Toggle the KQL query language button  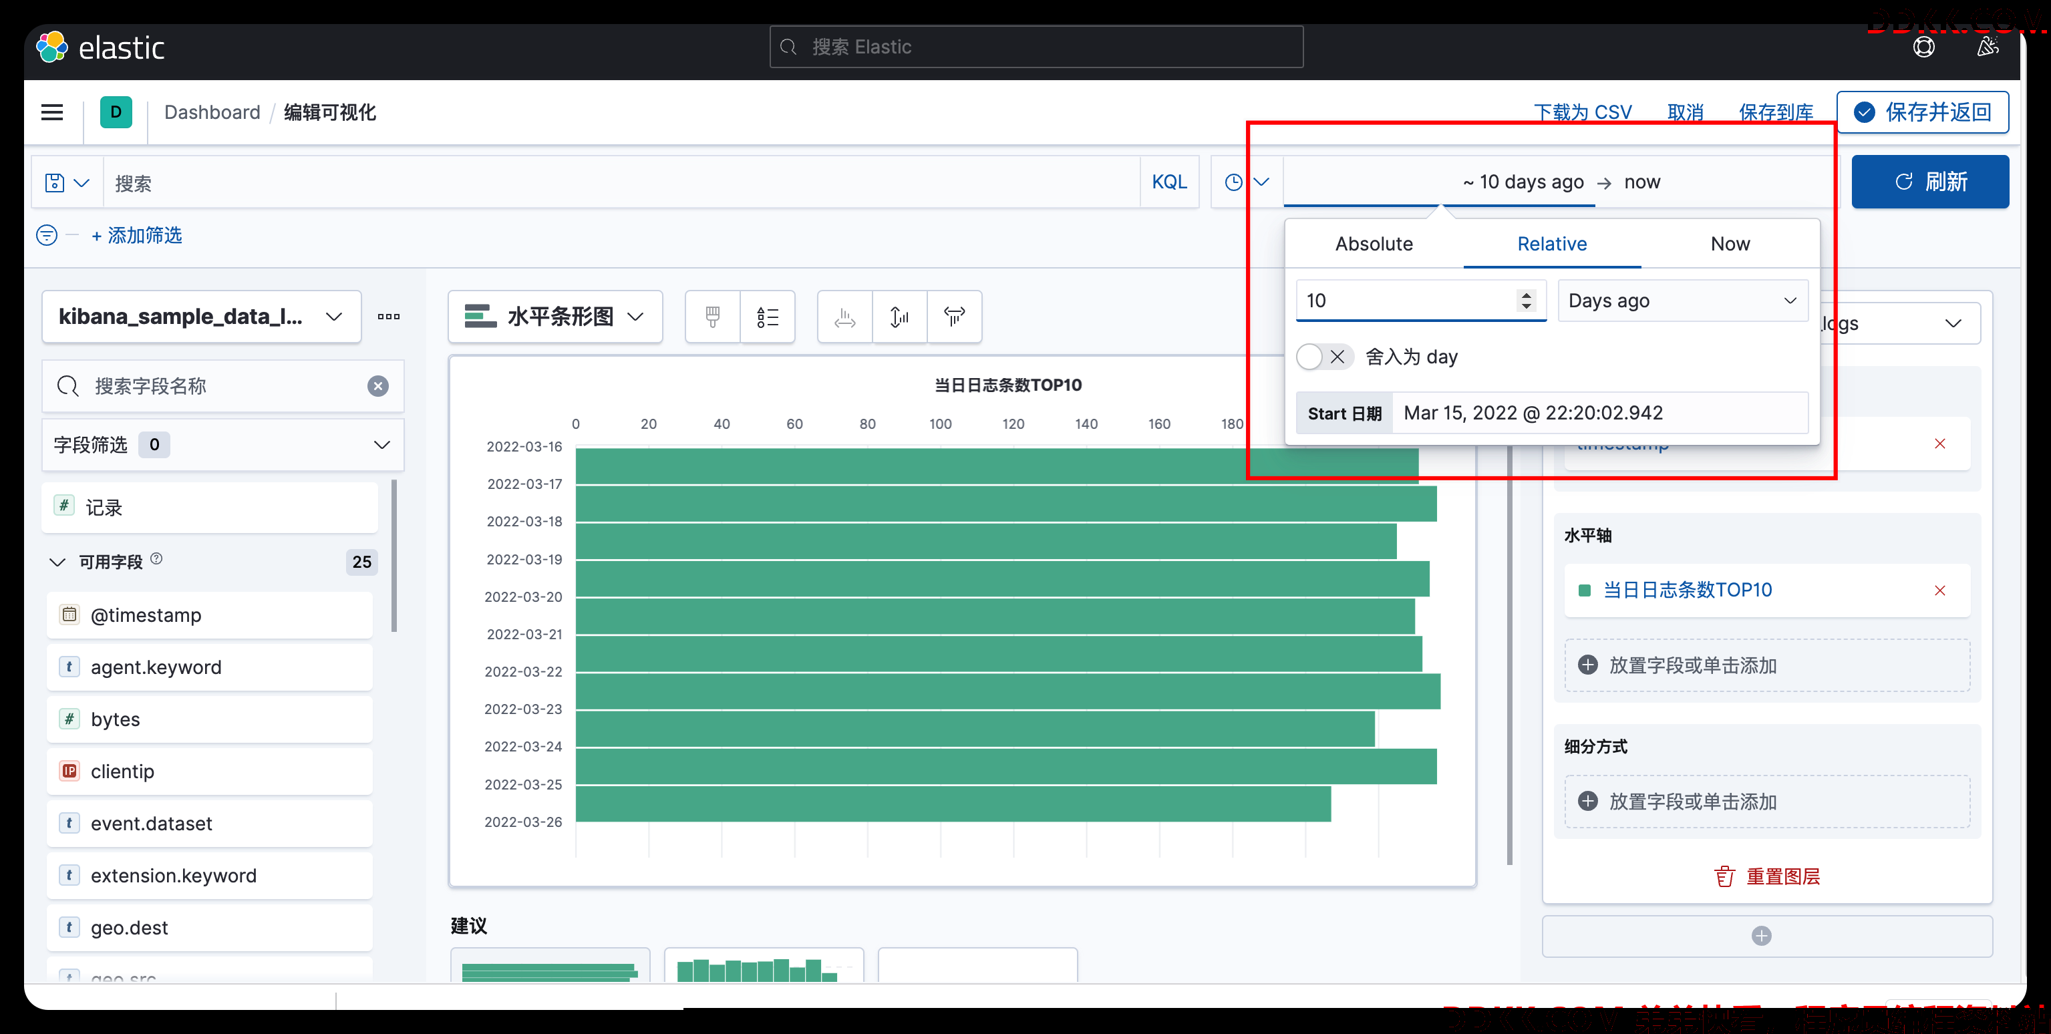(1169, 182)
